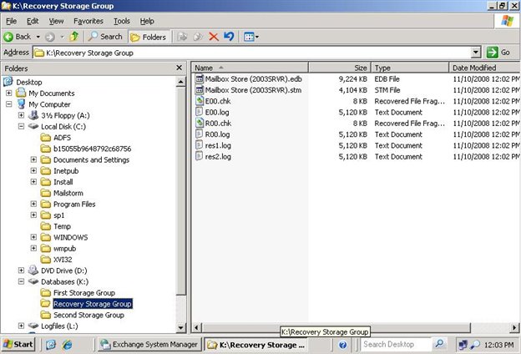Collapse the Databases (K:) drive node

point(22,282)
